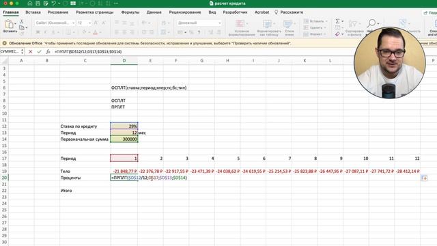Click the Тело value -28 412,14 ₽
437x246 pixels.
coord(407,172)
